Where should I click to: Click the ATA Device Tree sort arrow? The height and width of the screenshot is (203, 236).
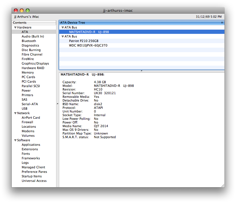222,23
